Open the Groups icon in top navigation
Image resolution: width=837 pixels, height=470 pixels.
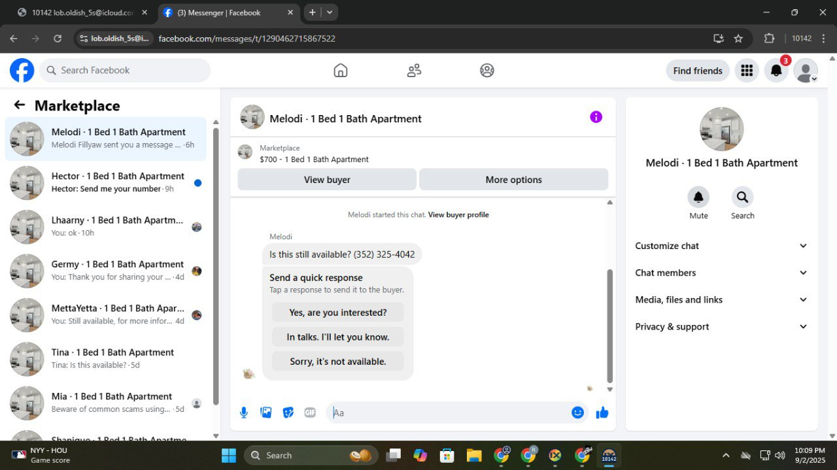[x=487, y=71]
